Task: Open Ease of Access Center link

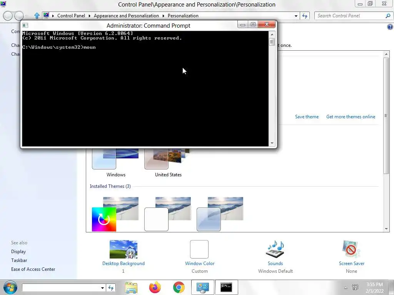Action: coord(33,269)
